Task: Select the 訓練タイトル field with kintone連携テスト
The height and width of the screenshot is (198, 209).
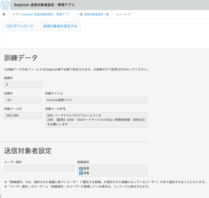Action: click(96, 100)
